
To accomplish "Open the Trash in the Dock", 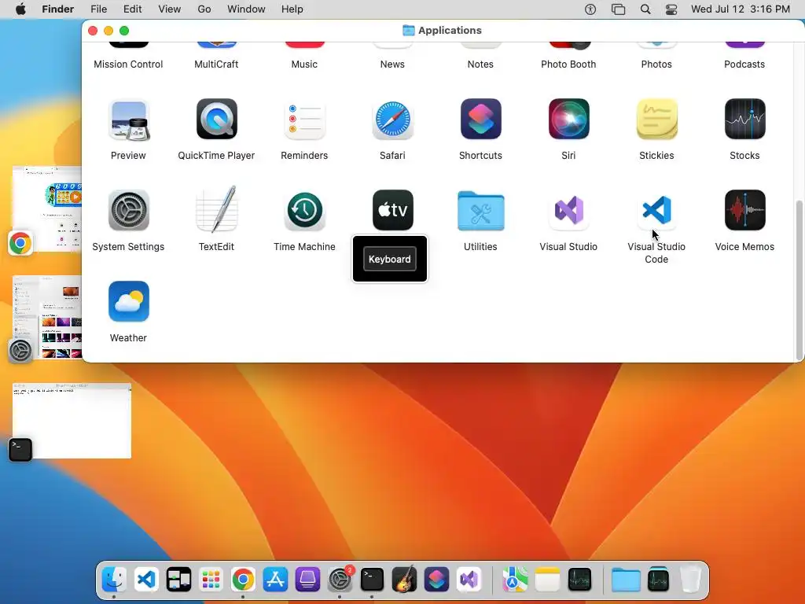I will click(691, 580).
